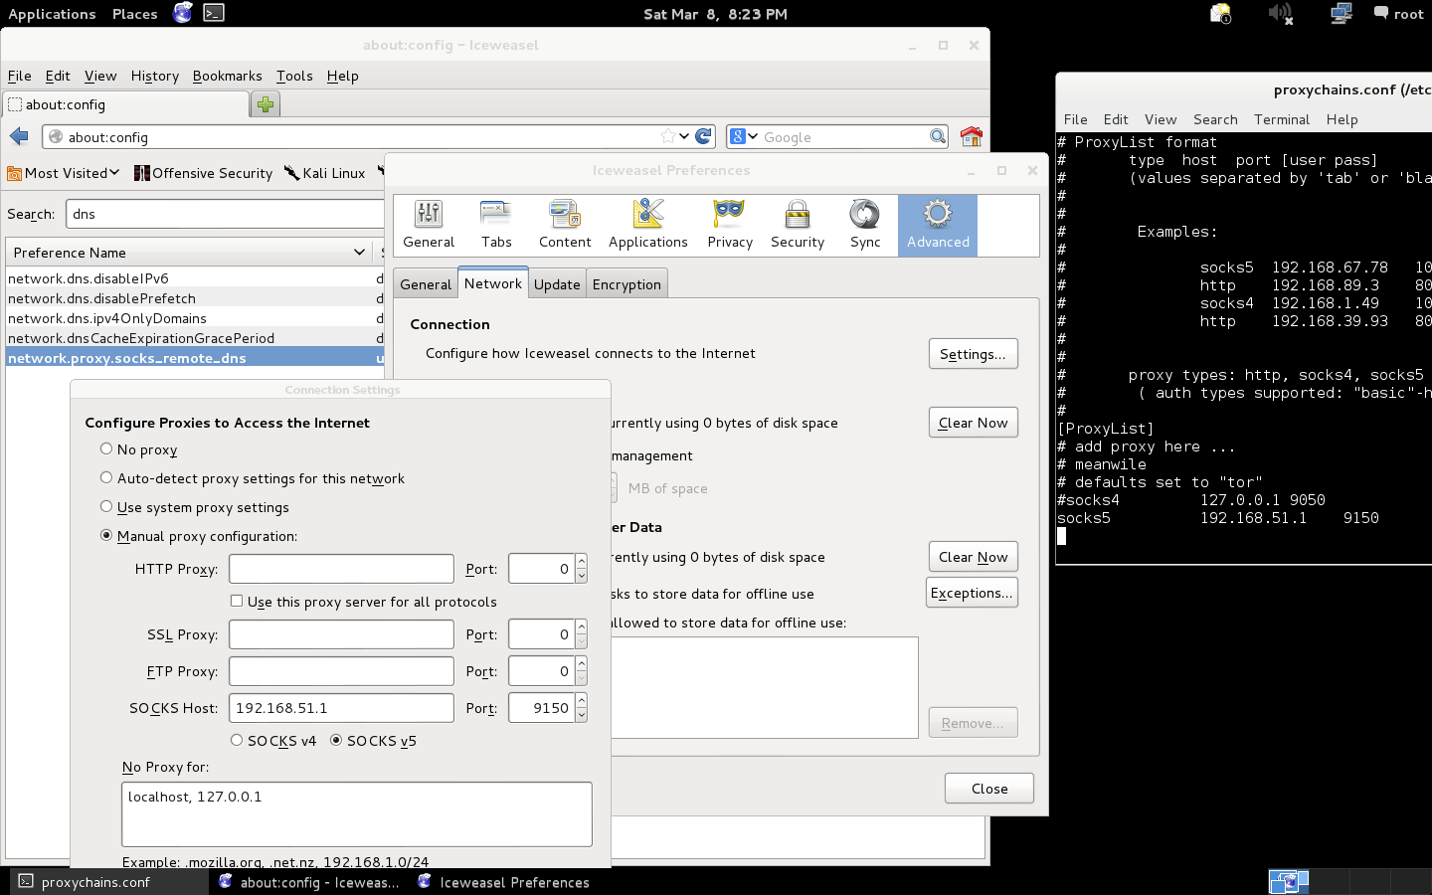Image resolution: width=1432 pixels, height=895 pixels.
Task: Open the volume muted indicator
Action: [1280, 13]
